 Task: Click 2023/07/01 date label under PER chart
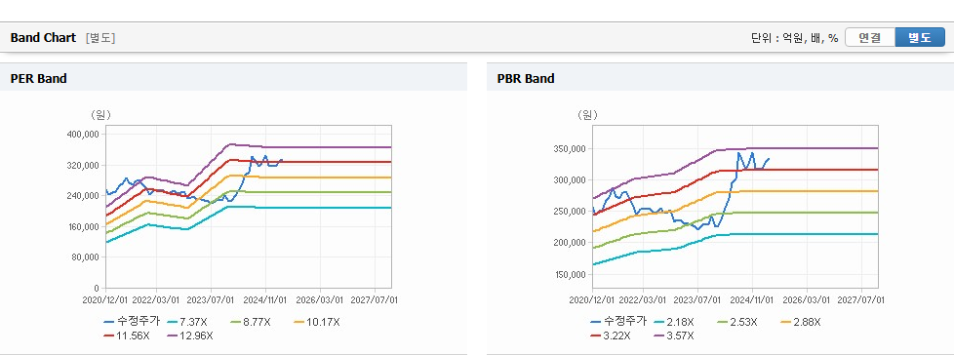(x=211, y=299)
